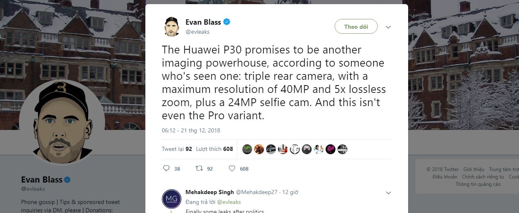
Task: Expand tweet options chevron beside Theo dõi
Action: point(388,27)
